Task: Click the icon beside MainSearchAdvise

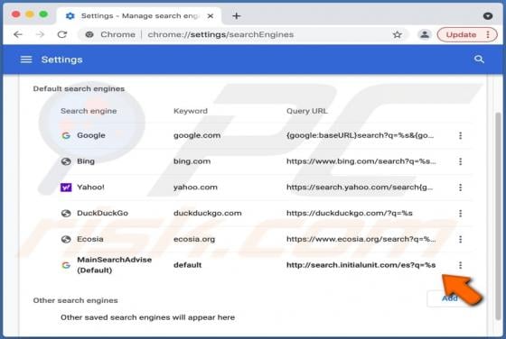Action: [x=66, y=265]
